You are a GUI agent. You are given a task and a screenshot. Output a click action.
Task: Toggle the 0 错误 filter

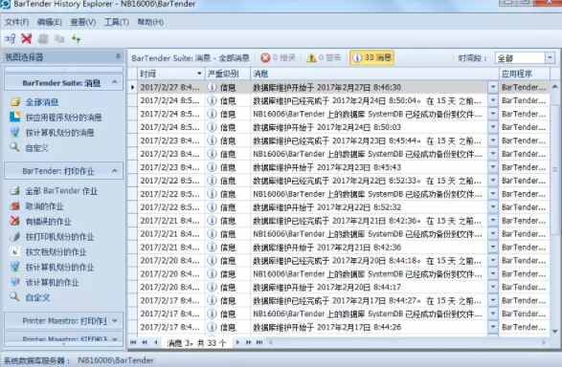coord(278,57)
